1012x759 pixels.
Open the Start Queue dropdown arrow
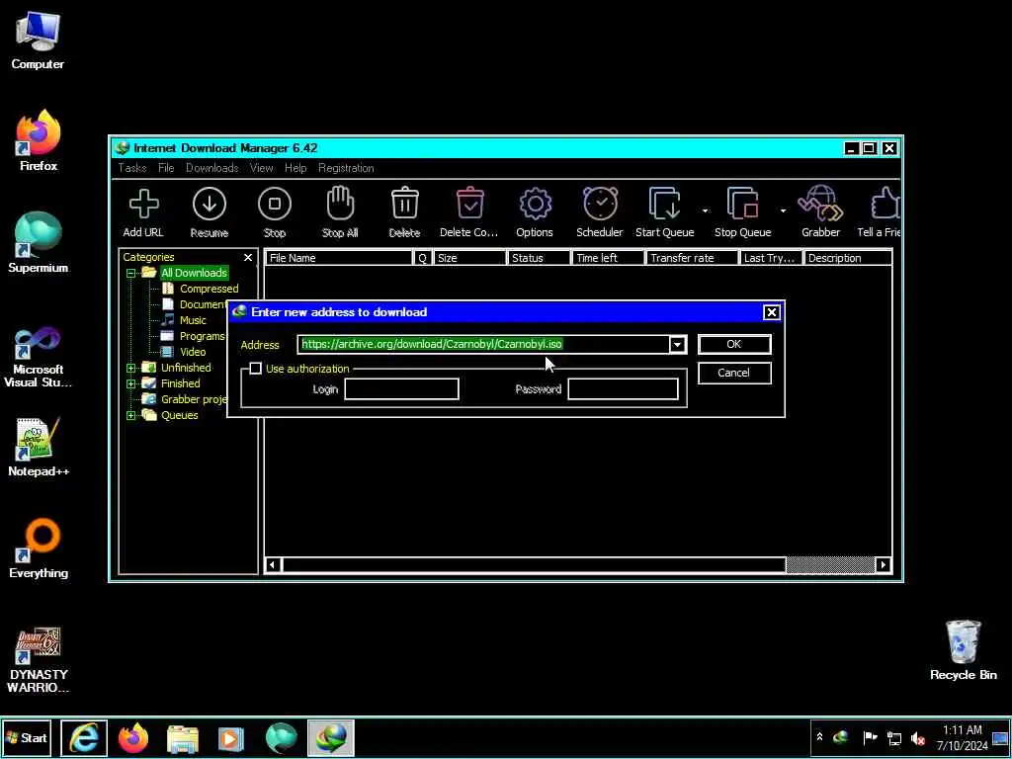(x=705, y=211)
